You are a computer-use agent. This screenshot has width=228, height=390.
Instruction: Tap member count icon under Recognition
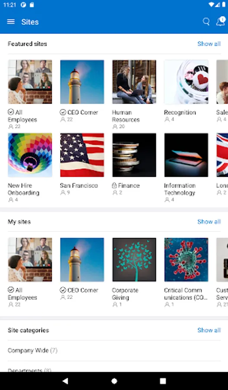(x=167, y=120)
